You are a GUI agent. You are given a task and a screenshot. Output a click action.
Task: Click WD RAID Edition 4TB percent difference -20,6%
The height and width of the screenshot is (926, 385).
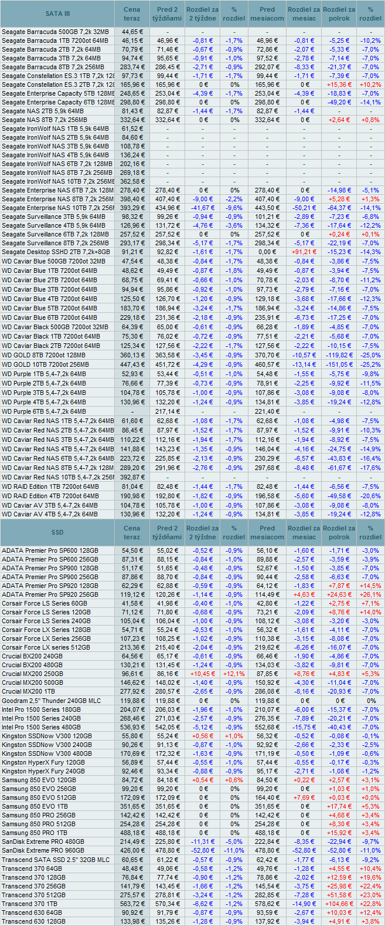[x=370, y=496]
